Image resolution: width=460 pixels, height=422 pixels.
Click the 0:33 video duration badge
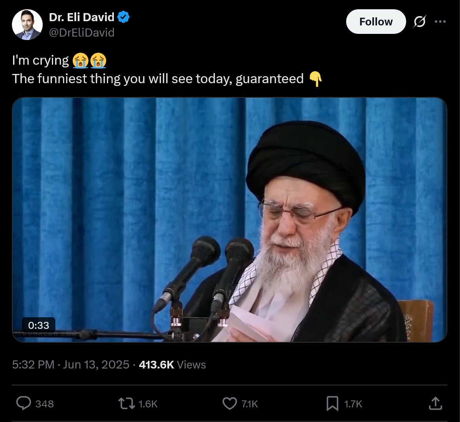[38, 325]
